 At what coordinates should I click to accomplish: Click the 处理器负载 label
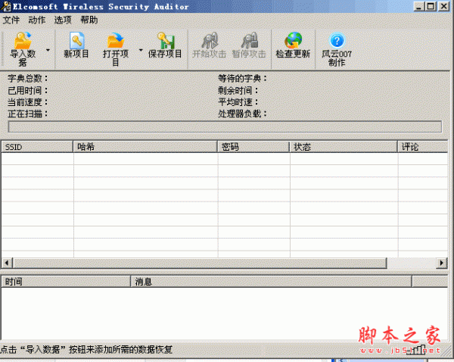tap(243, 114)
